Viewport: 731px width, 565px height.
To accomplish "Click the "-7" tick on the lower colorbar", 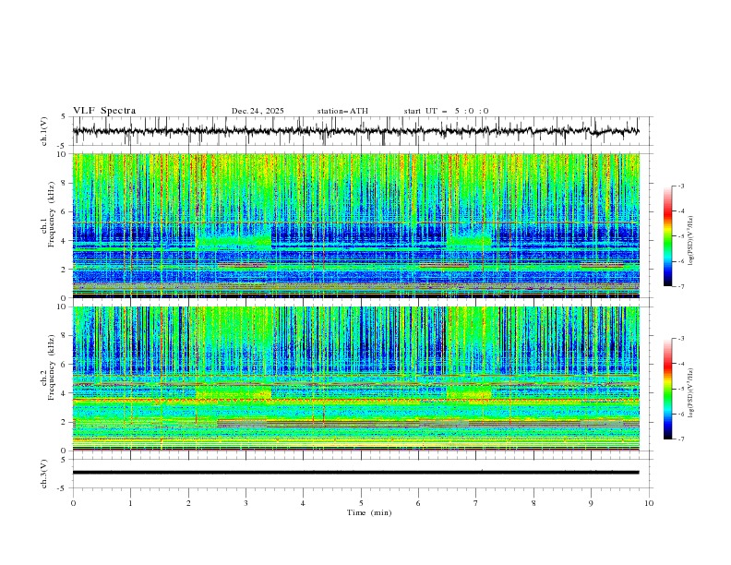I will click(x=681, y=439).
